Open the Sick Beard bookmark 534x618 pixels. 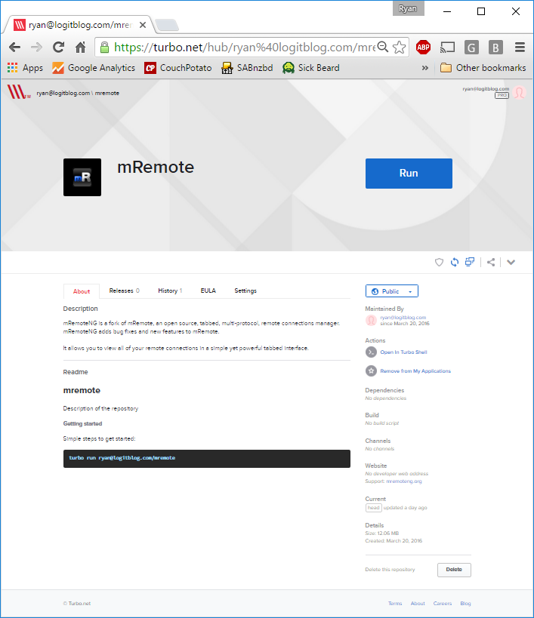tap(310, 68)
